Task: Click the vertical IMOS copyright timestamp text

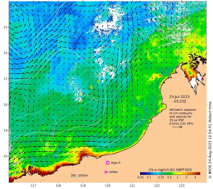Action: (x=210, y=140)
